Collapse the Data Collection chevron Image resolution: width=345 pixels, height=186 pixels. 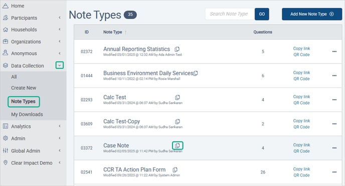pyautogui.click(x=59, y=65)
